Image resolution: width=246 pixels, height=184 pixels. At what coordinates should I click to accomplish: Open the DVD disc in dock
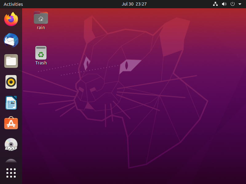[x=11, y=144]
